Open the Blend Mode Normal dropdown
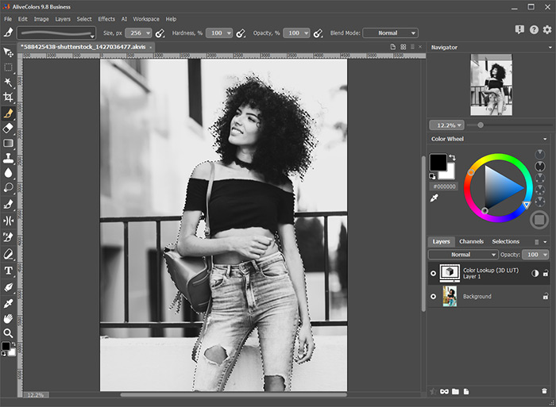 tap(391, 33)
